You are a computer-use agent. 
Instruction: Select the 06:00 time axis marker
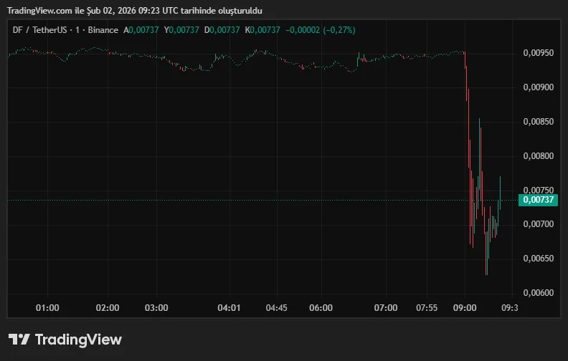(321, 308)
